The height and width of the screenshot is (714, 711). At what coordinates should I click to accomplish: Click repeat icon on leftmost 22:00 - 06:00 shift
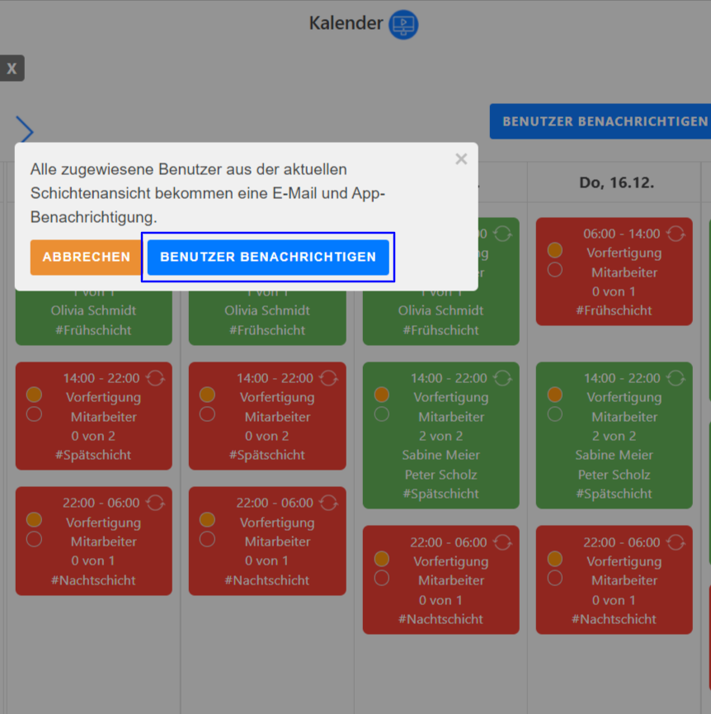click(x=155, y=503)
